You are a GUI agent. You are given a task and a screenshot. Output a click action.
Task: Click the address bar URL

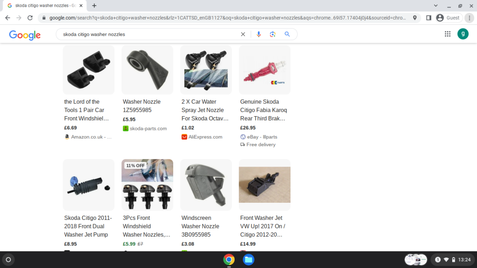pos(228,18)
